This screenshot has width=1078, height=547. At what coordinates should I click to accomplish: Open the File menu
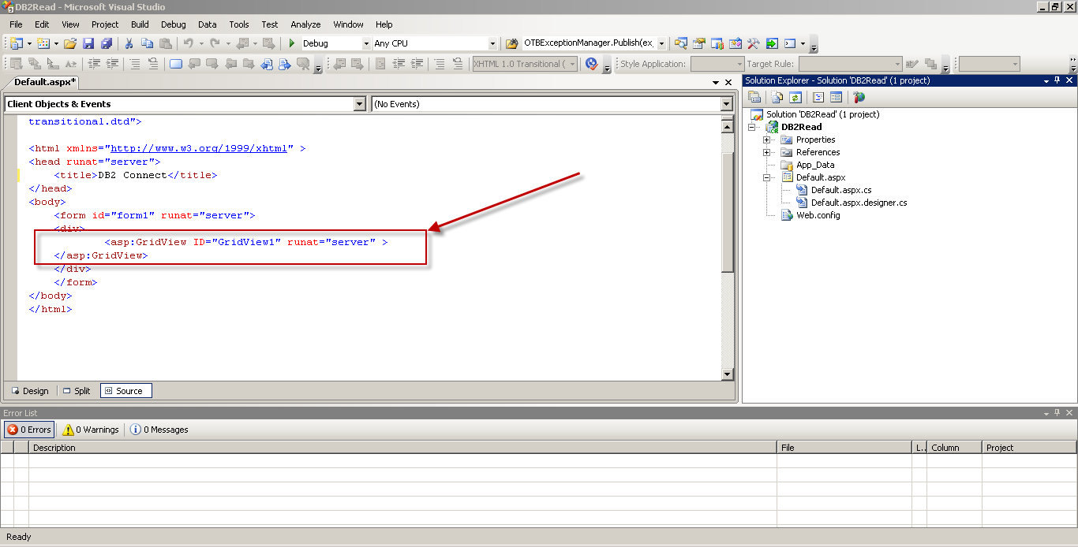tap(16, 24)
